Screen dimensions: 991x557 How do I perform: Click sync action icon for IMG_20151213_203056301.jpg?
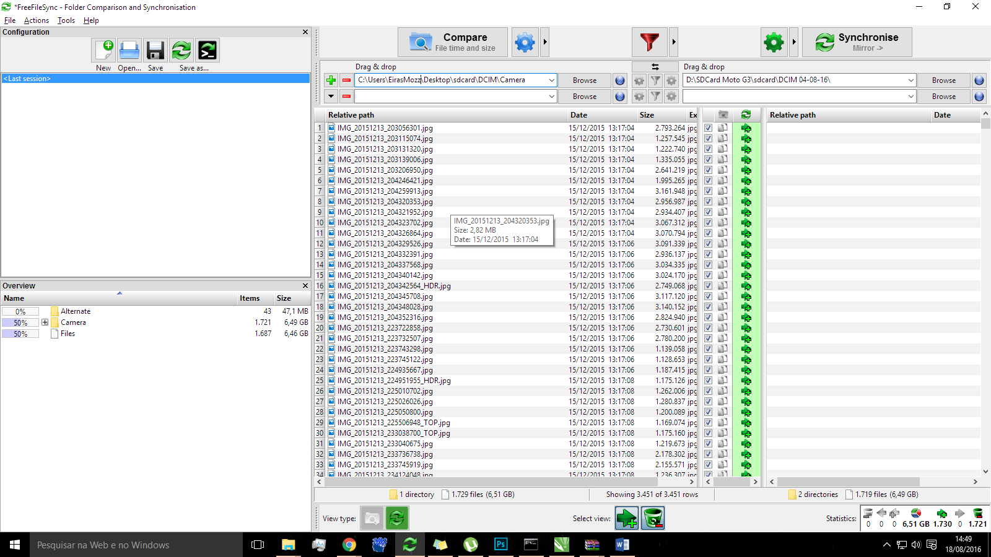(x=746, y=128)
